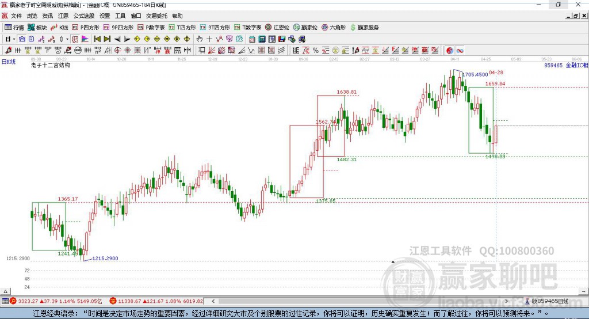This screenshot has width=589, height=319.
Task: Open the 浏览 menu
Action: 32,16
